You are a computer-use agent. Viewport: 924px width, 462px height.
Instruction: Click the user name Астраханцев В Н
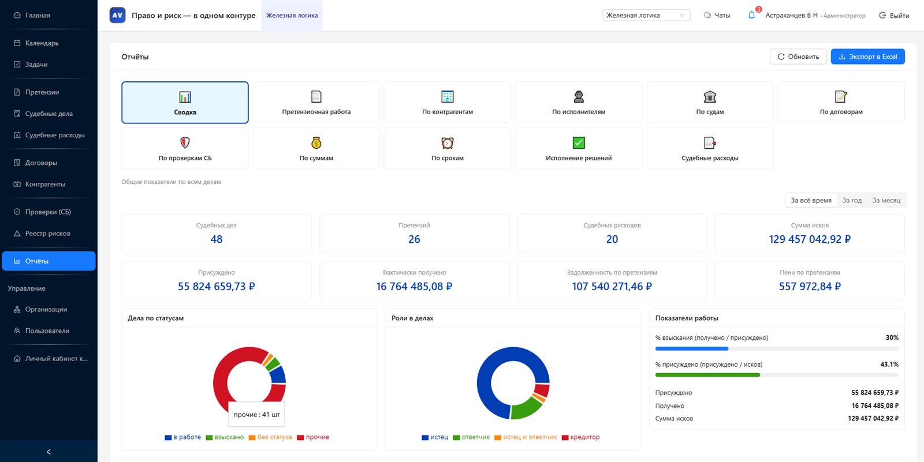(791, 16)
